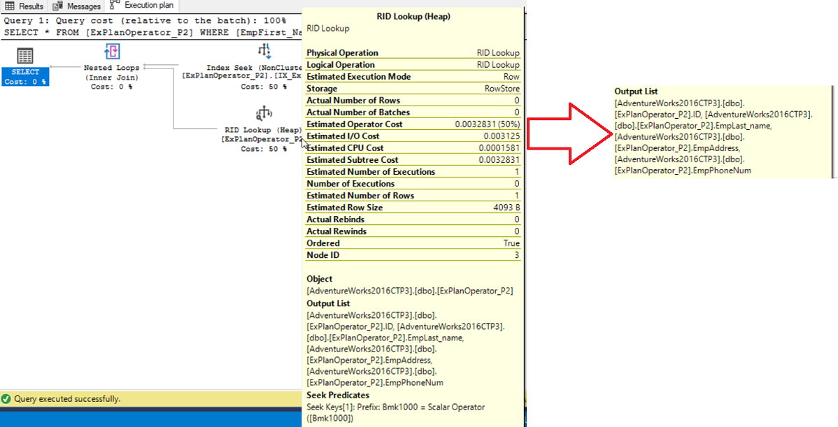Click the Estimated Execution Mode row
Viewport: 838px width, 427px height.
pyautogui.click(x=413, y=76)
